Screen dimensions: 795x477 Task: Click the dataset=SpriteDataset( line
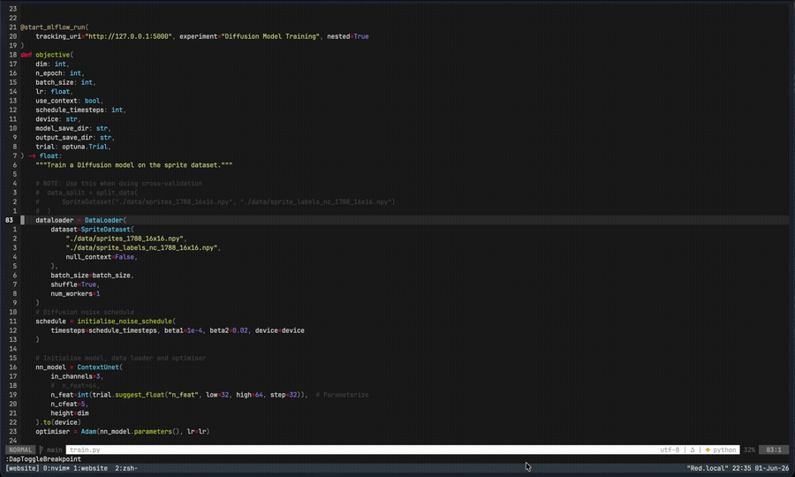(x=92, y=230)
